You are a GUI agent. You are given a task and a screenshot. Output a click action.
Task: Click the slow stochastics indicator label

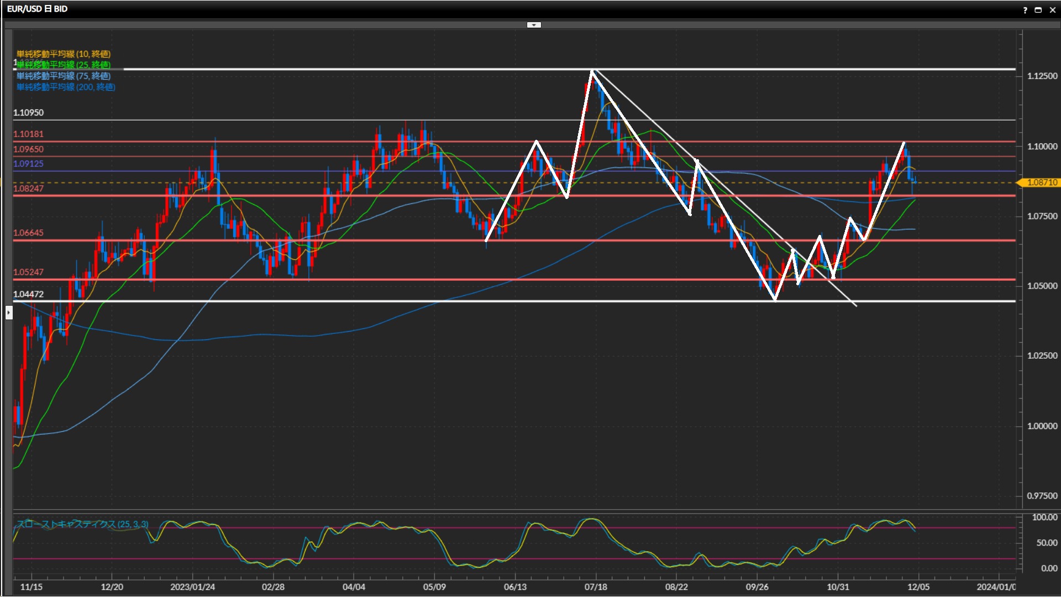[82, 524]
